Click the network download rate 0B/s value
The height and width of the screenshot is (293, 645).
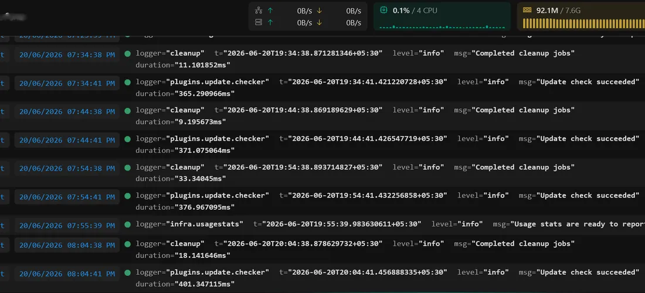(x=354, y=11)
